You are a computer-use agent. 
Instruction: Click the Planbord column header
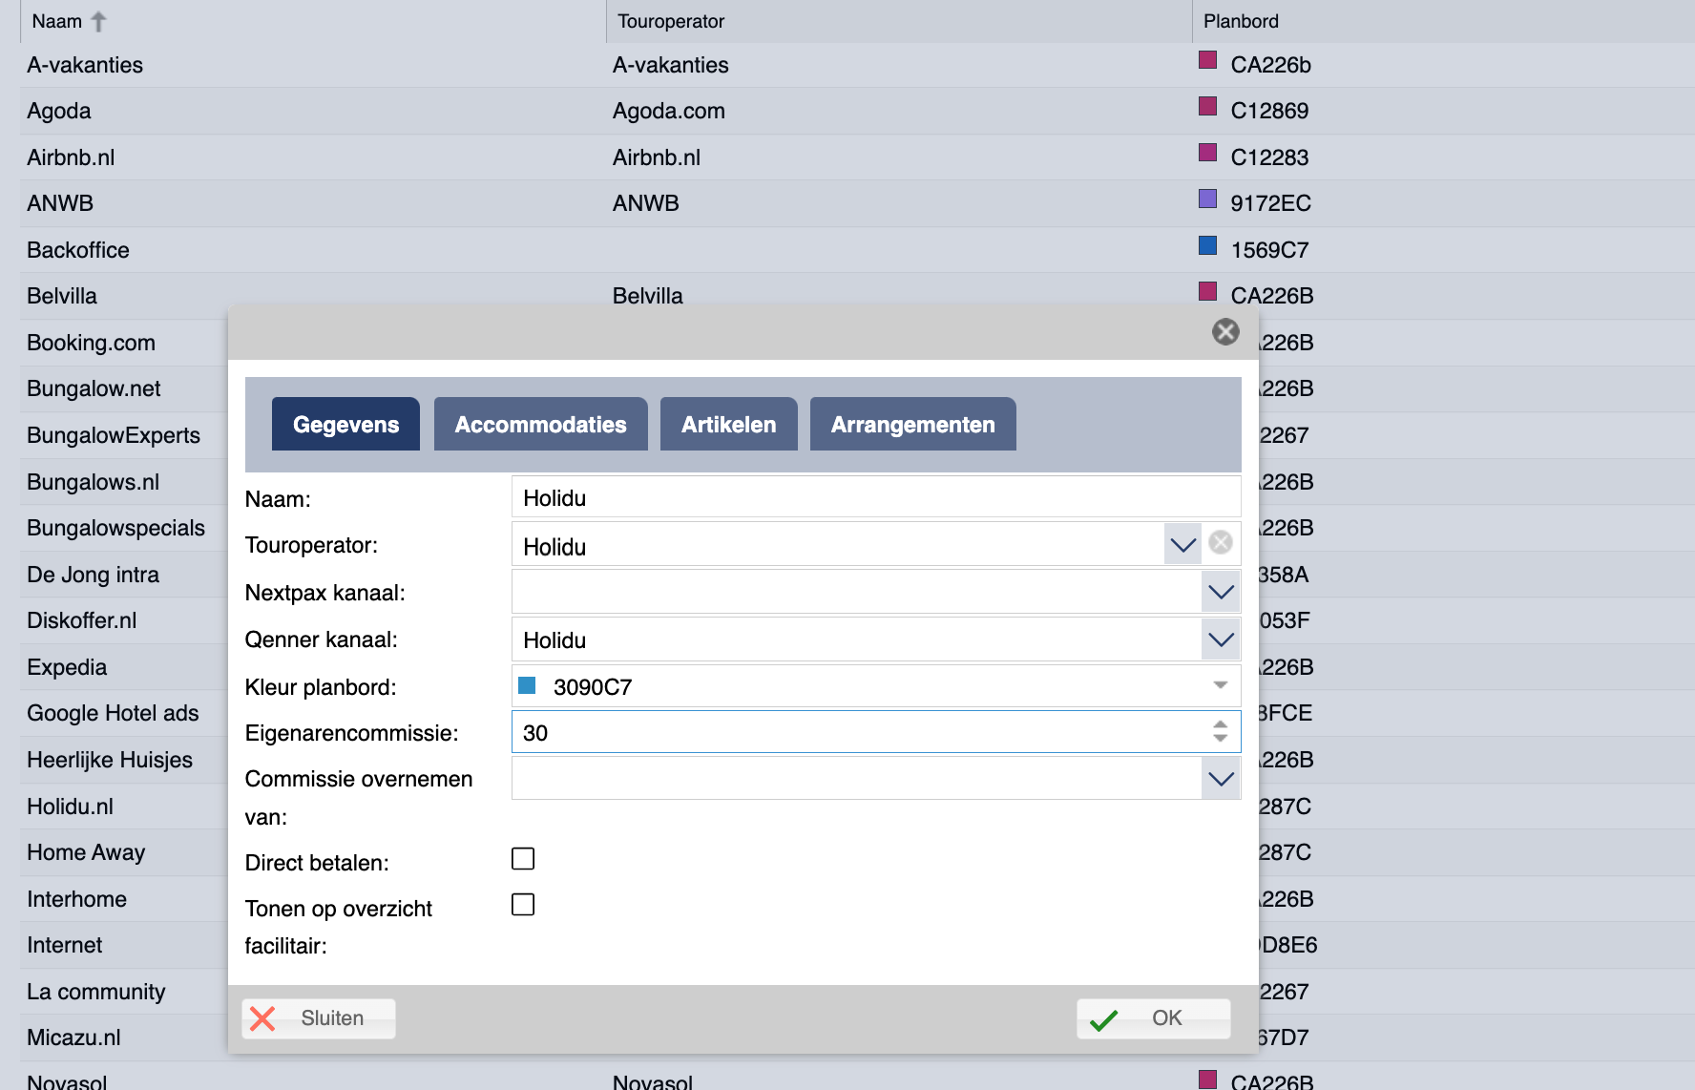point(1443,21)
